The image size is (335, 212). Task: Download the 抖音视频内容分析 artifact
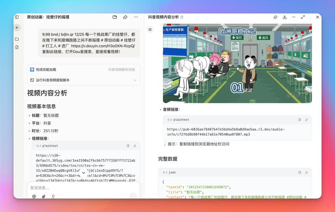(x=284, y=17)
